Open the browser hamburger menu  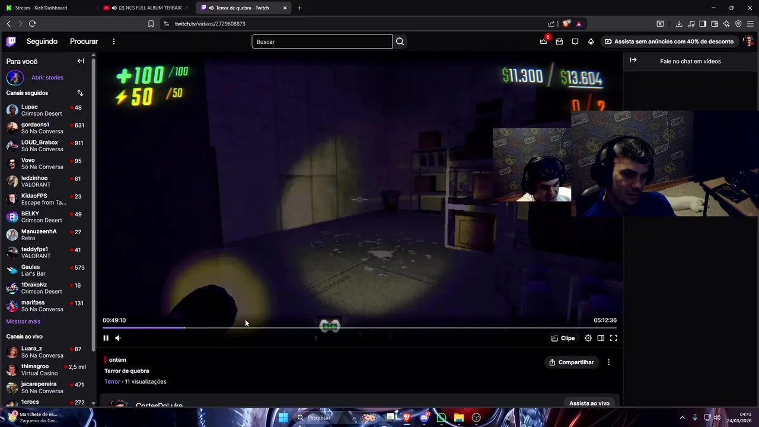(x=750, y=24)
